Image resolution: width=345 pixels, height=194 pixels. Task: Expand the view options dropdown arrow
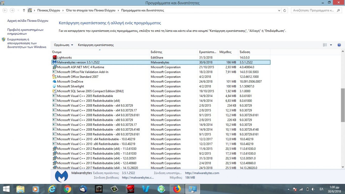[x=331, y=45]
